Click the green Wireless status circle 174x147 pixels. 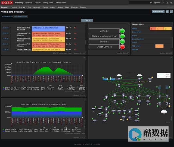click(122, 41)
